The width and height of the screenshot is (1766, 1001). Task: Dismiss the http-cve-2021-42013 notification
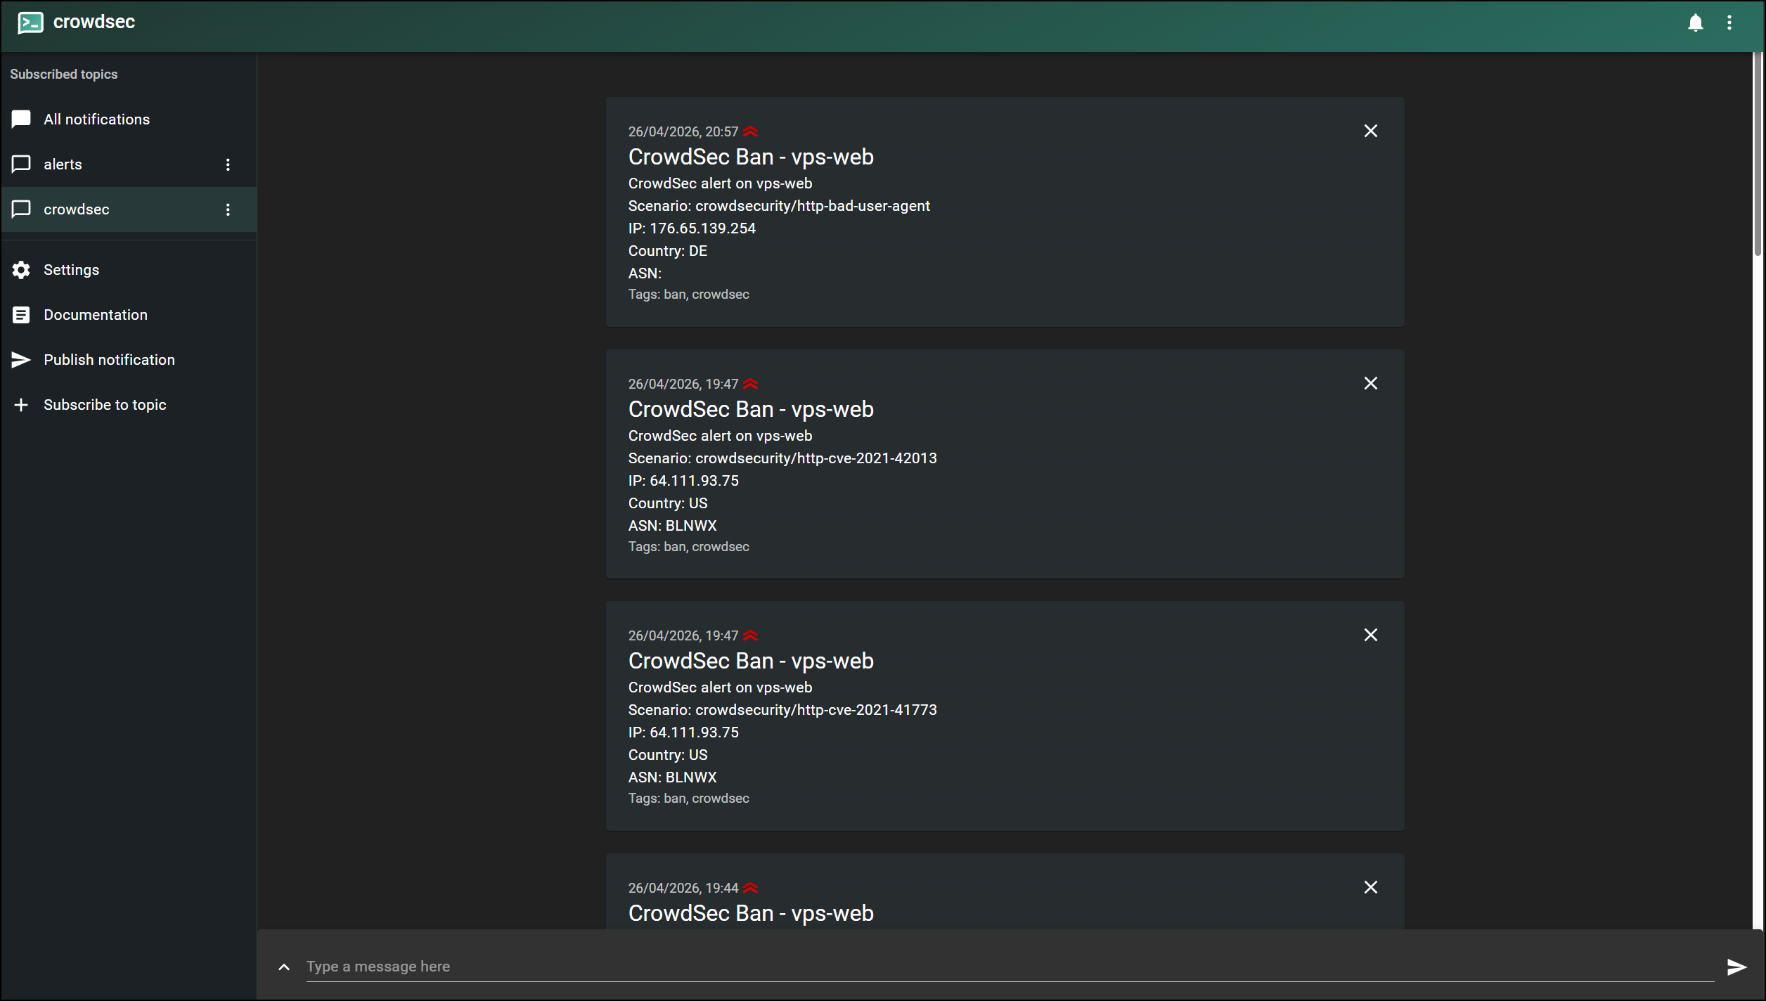point(1370,383)
